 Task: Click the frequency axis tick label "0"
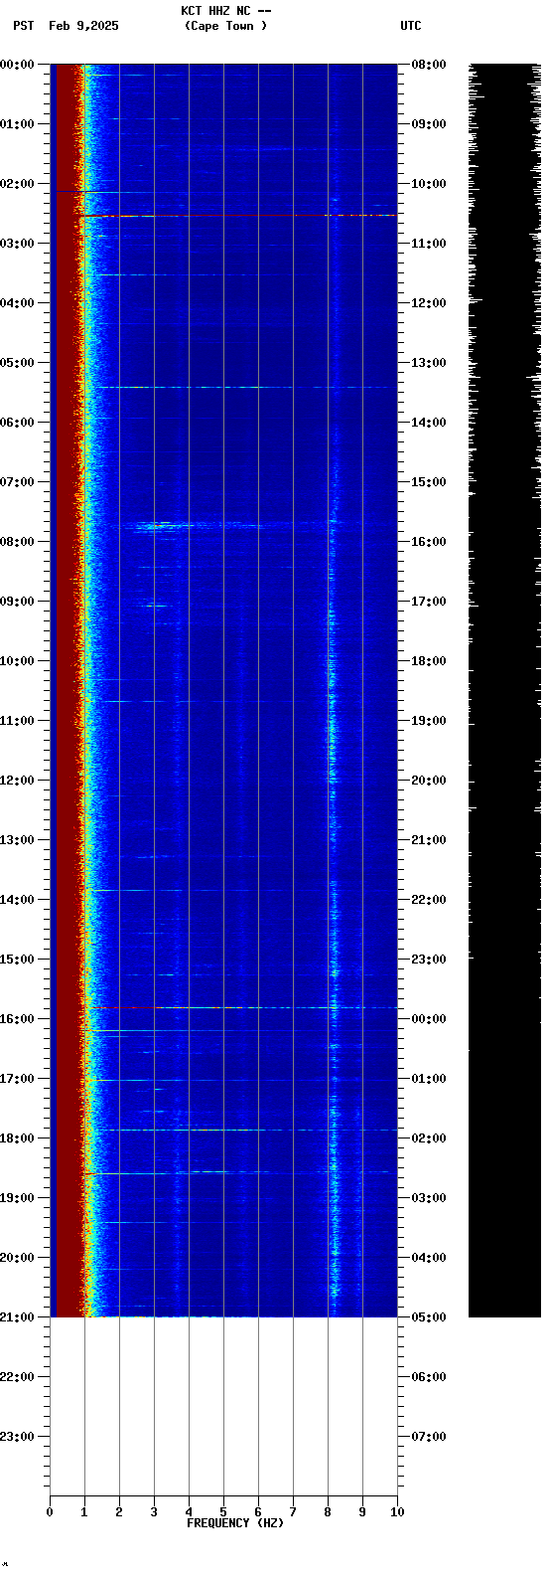(x=50, y=1512)
